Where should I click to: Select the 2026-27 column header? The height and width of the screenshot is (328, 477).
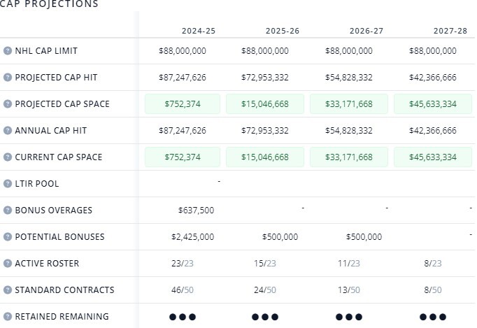point(366,31)
